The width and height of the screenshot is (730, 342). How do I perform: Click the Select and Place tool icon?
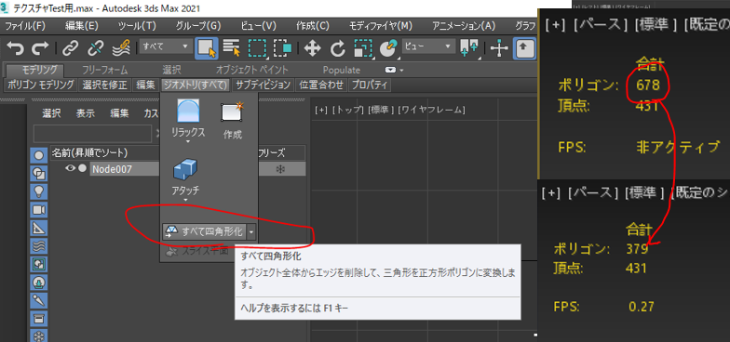[388, 48]
